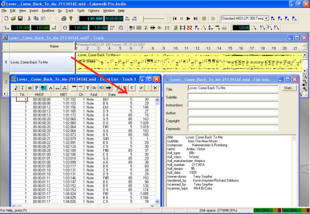Screen dimensions: 310x214
Task: Click the Subtitle input field
Action: [x=232, y=97]
